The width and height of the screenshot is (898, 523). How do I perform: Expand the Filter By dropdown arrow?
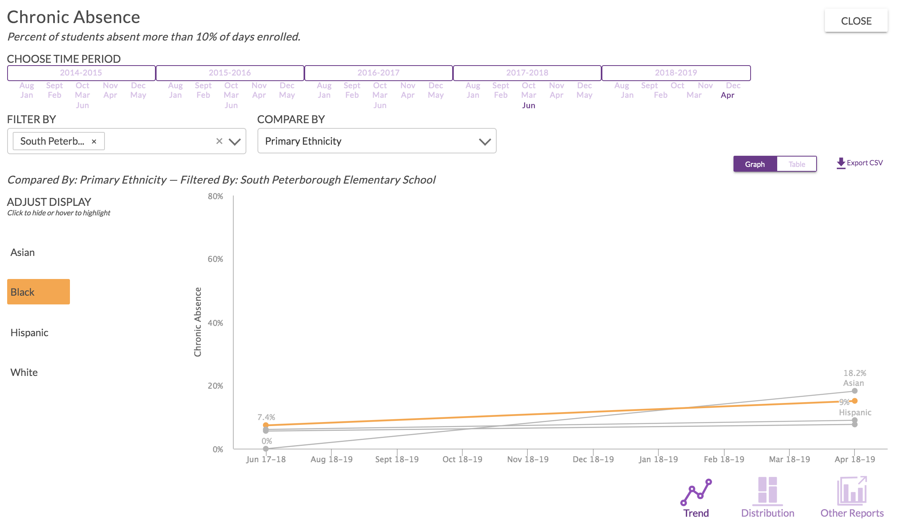pos(235,141)
